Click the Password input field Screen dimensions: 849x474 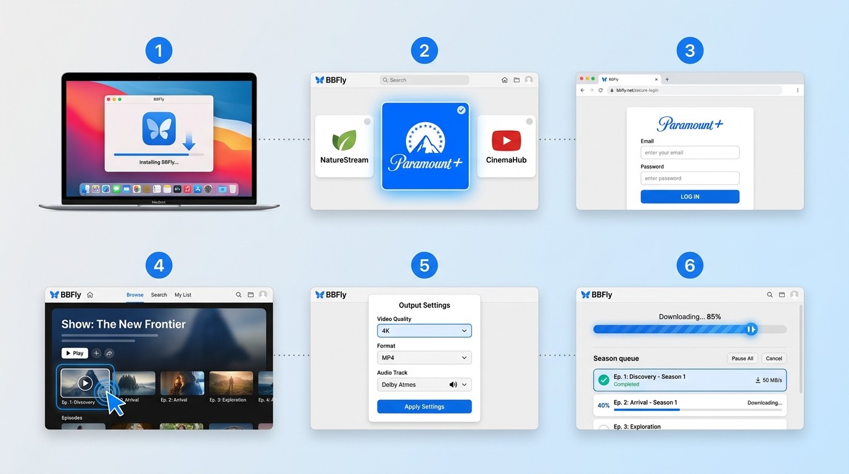tap(690, 178)
